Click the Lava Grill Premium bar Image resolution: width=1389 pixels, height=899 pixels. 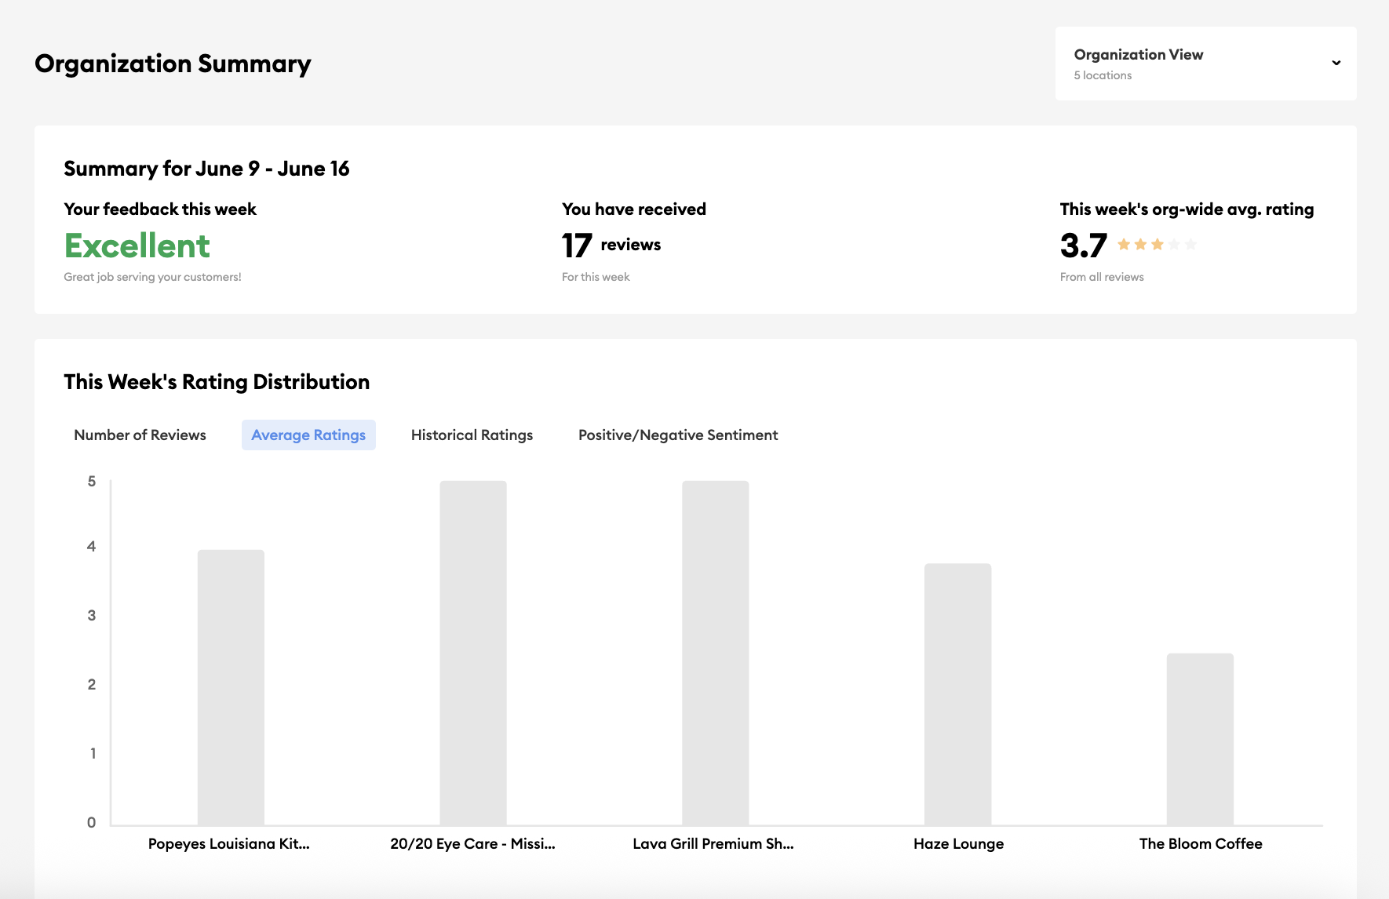(716, 651)
